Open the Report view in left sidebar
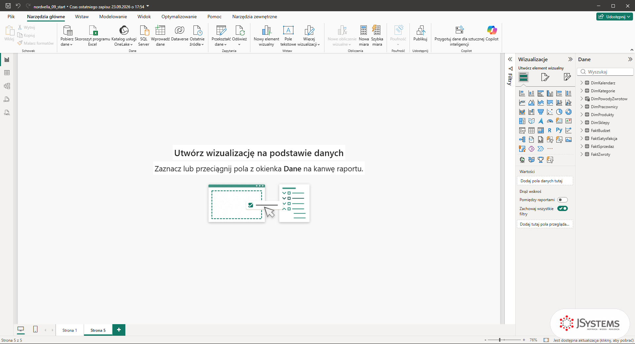The image size is (635, 344). pyautogui.click(x=7, y=60)
